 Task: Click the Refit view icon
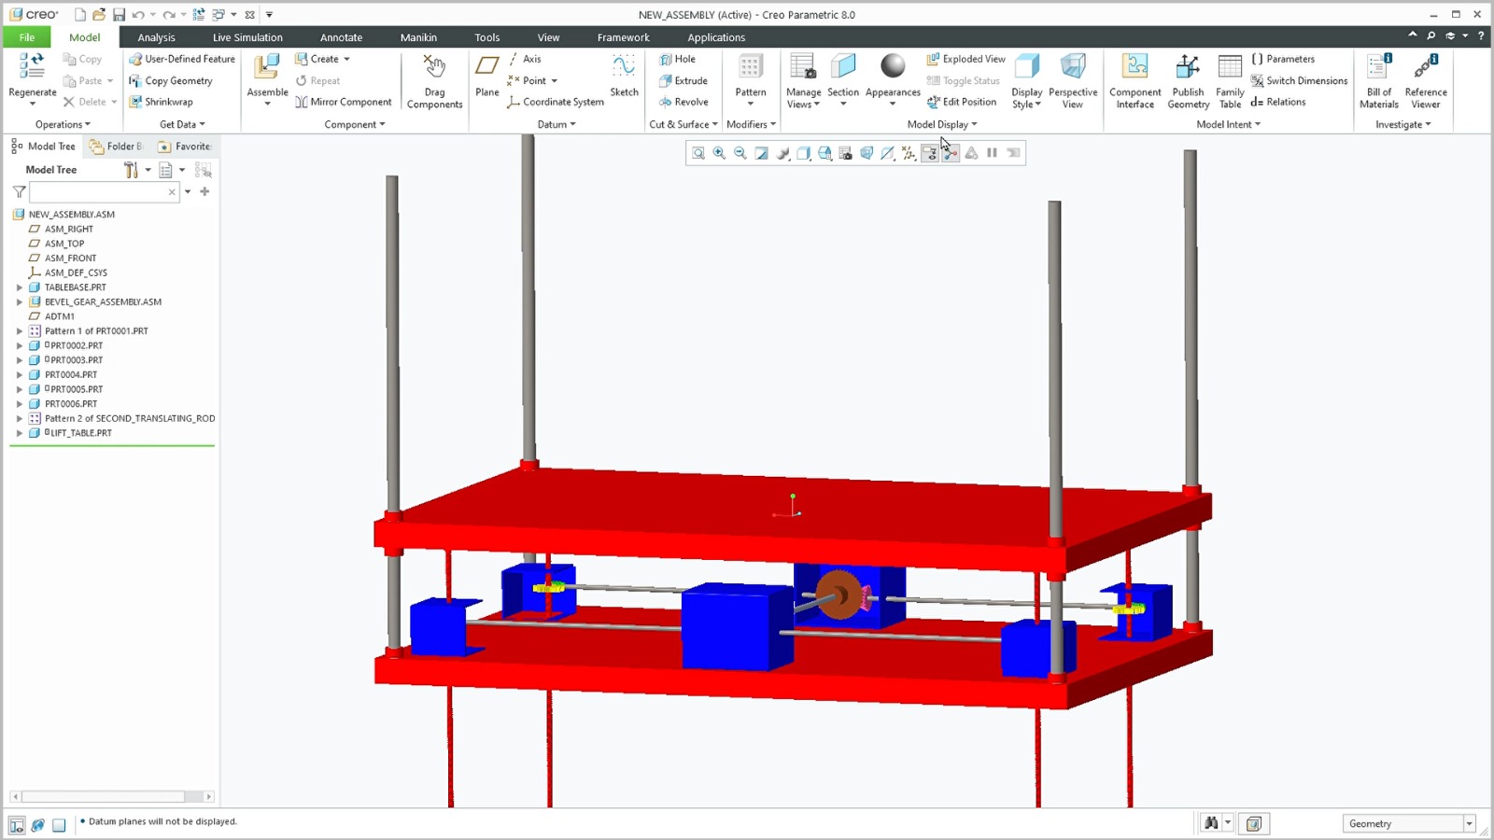pyautogui.click(x=698, y=153)
